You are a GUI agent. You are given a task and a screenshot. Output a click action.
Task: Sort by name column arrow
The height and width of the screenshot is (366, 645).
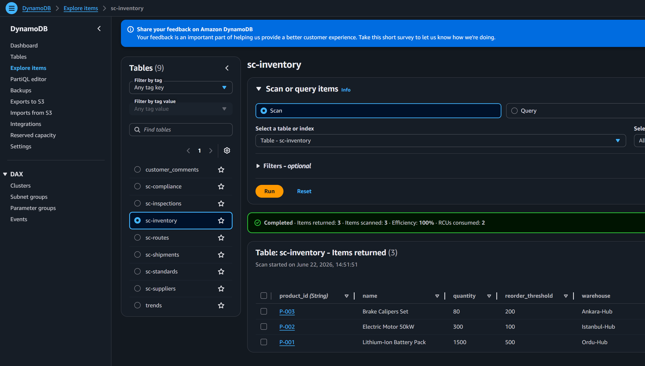[x=437, y=296]
